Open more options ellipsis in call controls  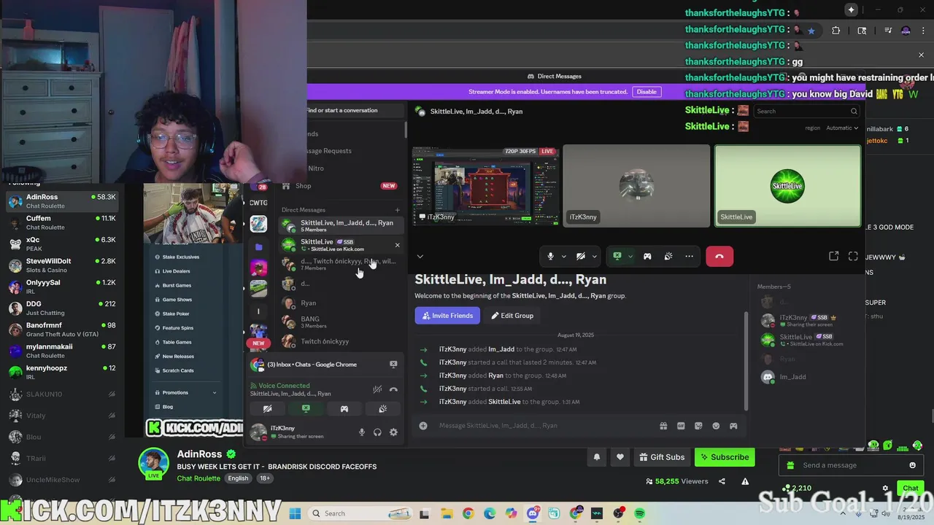click(689, 257)
